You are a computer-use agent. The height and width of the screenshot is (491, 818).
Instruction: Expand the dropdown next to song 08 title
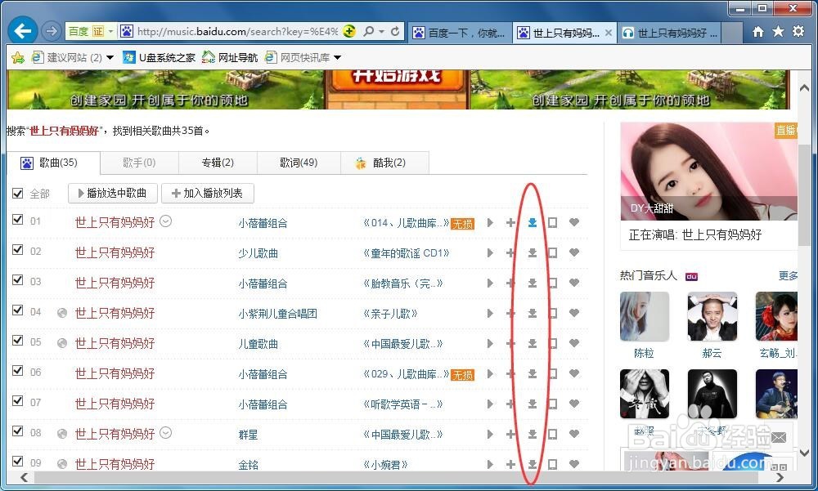point(165,433)
